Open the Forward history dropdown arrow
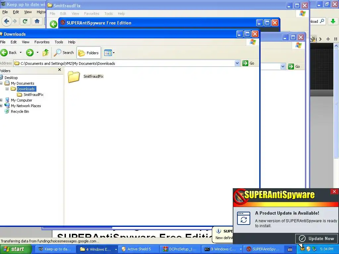 (37, 53)
